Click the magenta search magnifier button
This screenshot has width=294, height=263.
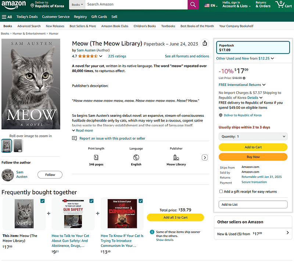pos(193,5)
